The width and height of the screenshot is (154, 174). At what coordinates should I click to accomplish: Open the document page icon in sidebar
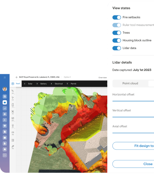(5, 132)
